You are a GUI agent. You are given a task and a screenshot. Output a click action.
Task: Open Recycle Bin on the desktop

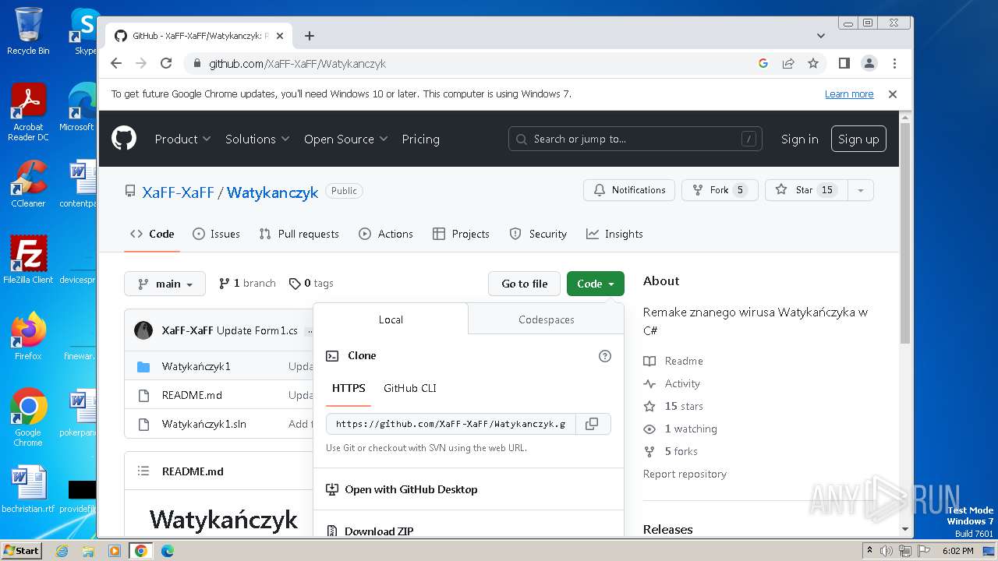[x=28, y=31]
